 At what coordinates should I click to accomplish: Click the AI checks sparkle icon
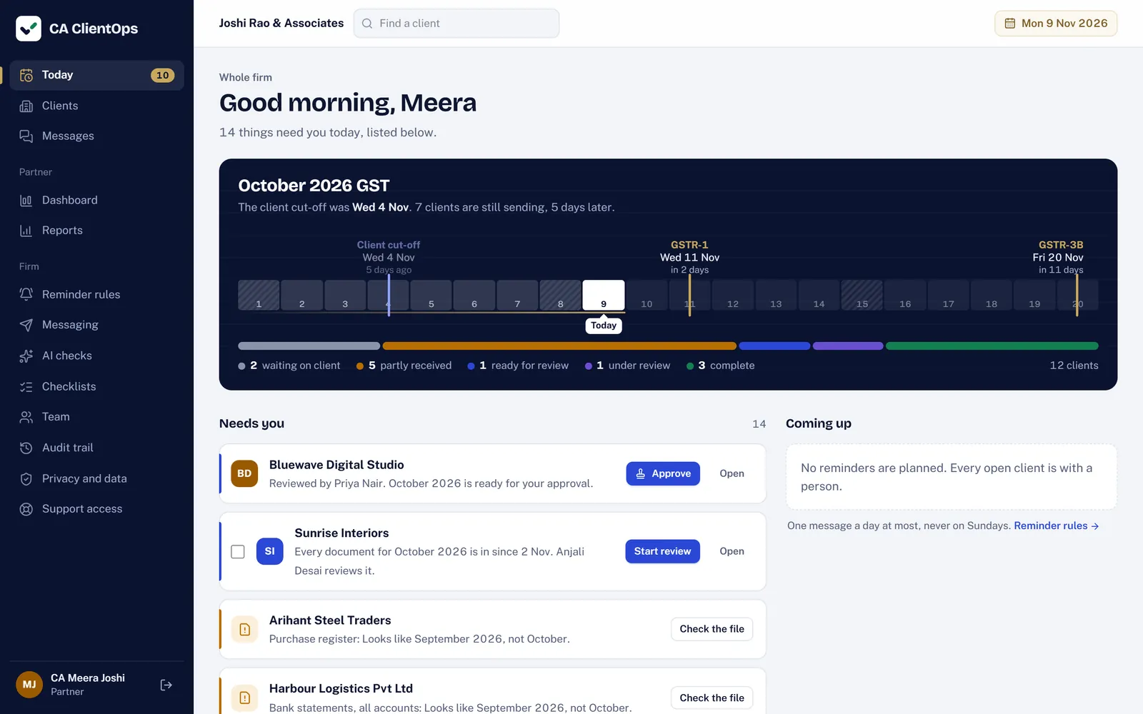[26, 356]
